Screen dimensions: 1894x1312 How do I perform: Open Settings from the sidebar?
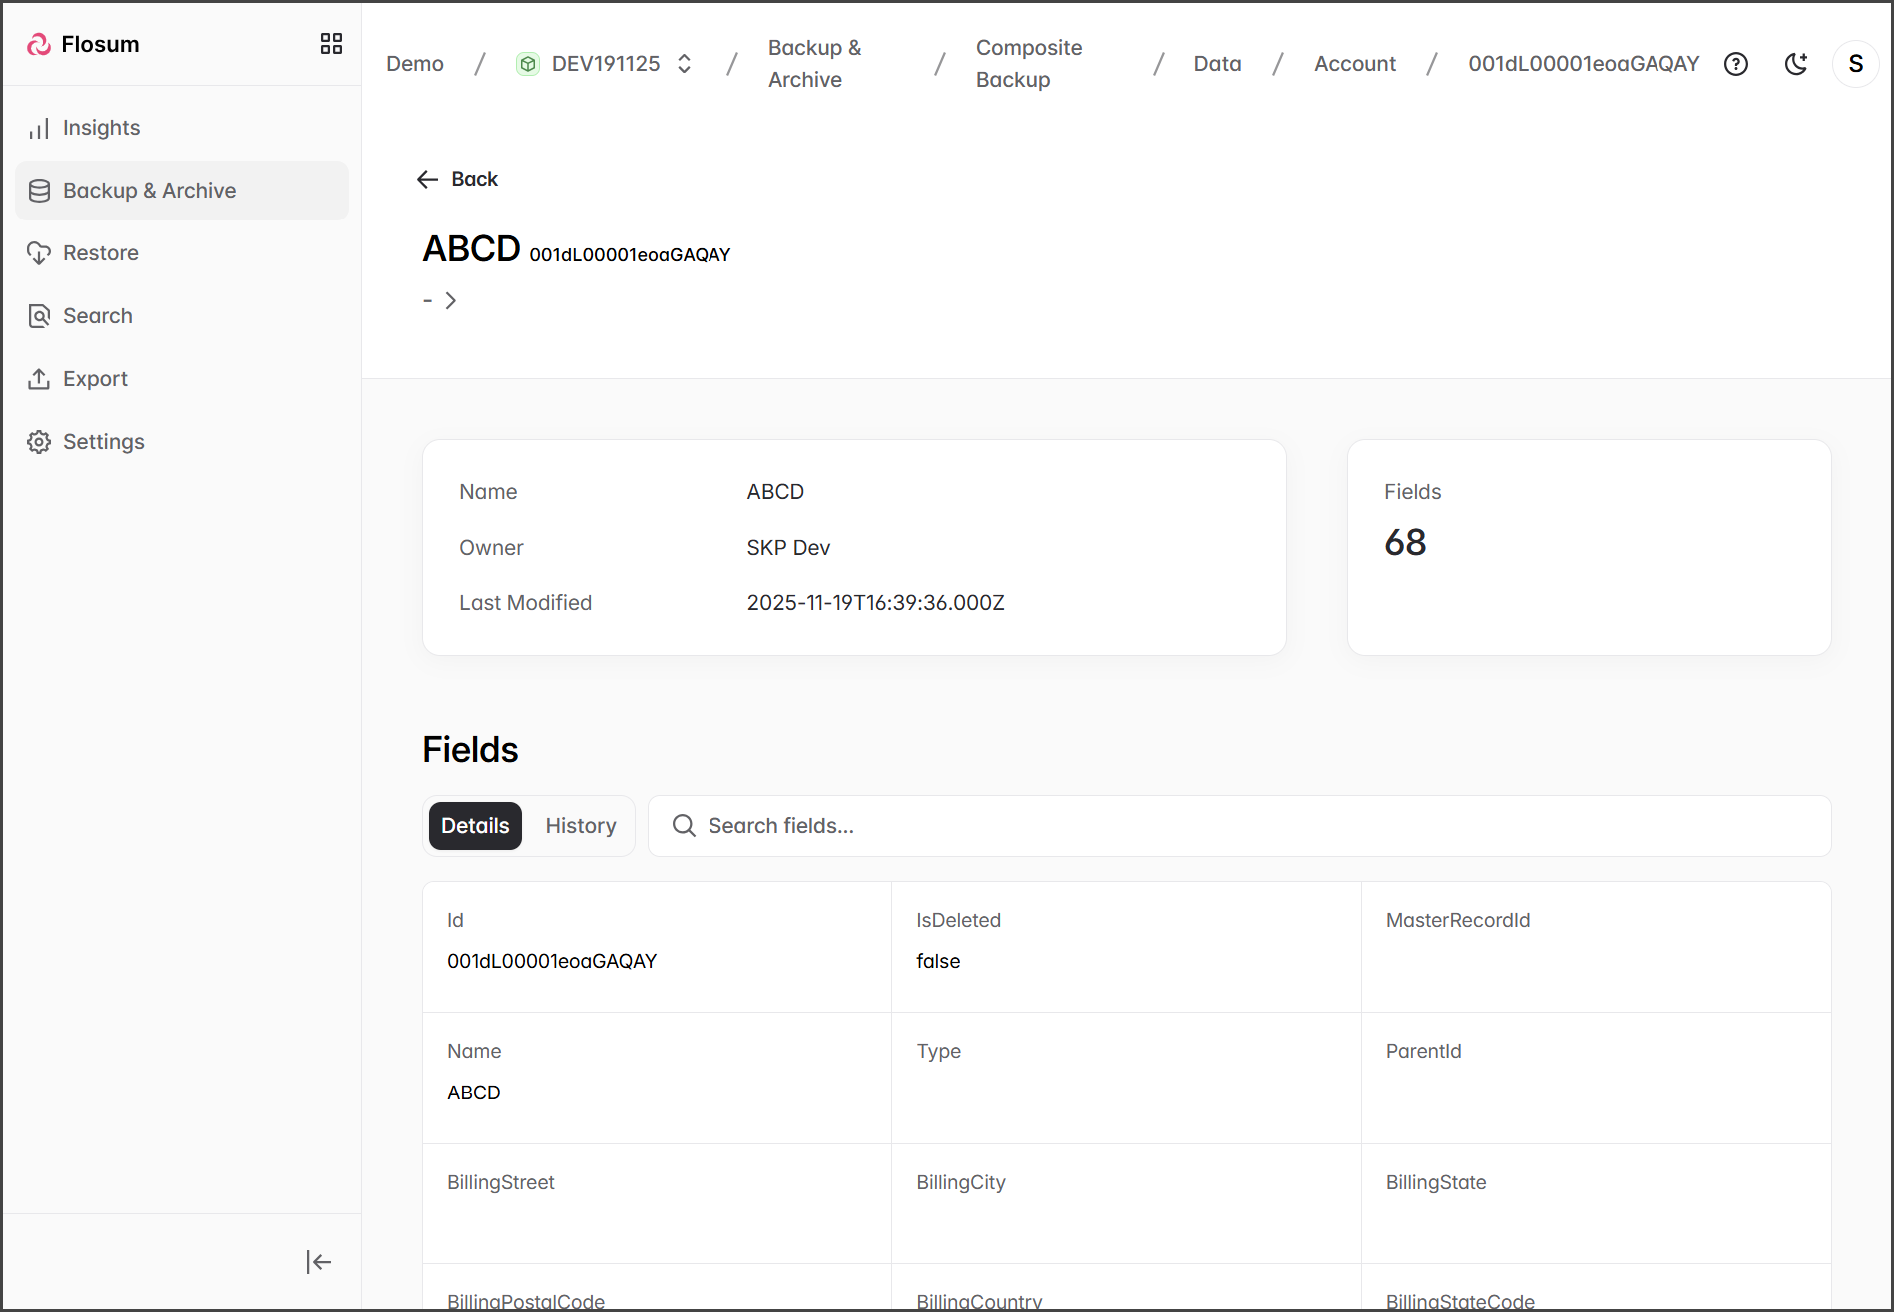(x=103, y=442)
